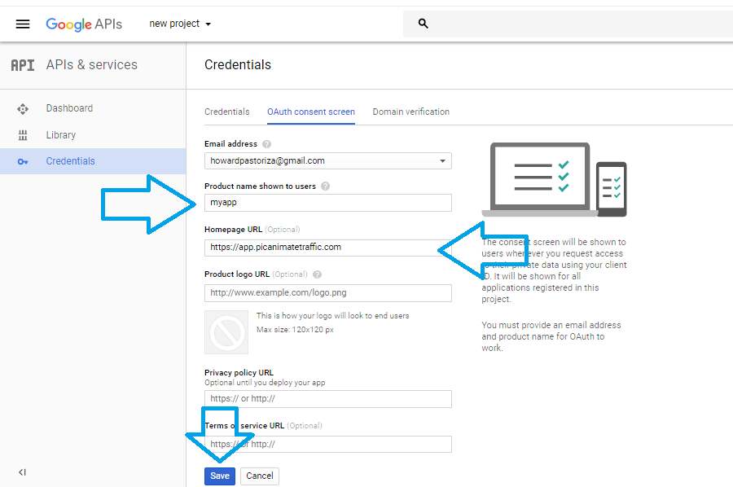Click help icon next to Product name

(x=325, y=186)
